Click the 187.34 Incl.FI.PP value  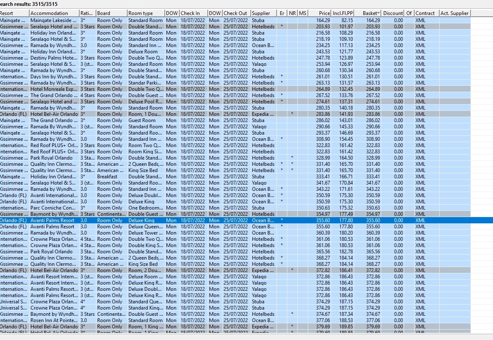[x=346, y=314]
